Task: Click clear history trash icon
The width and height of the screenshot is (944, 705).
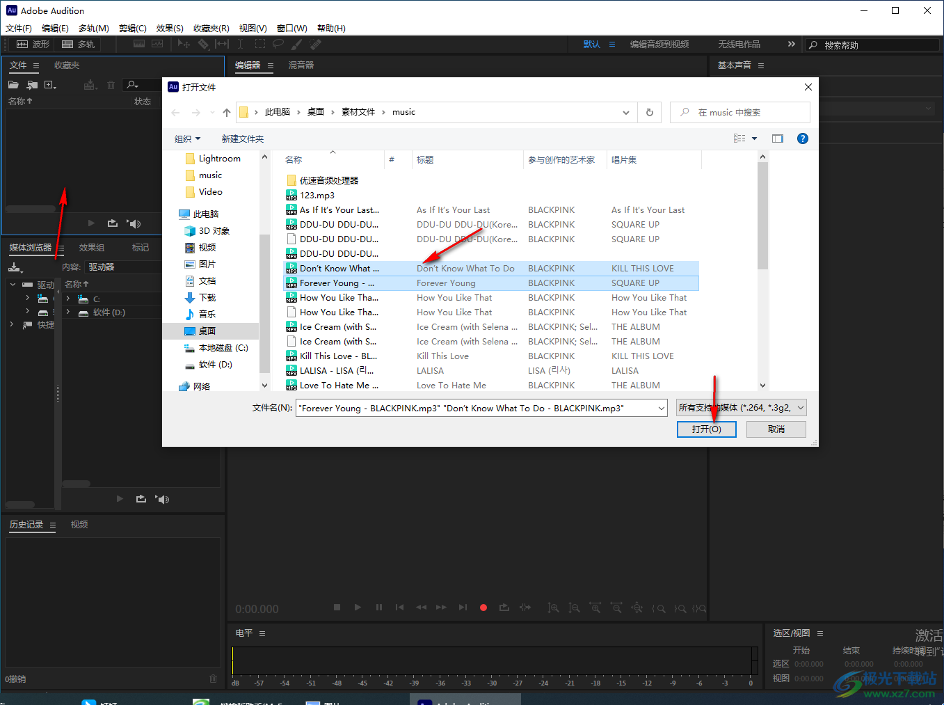Action: (214, 679)
